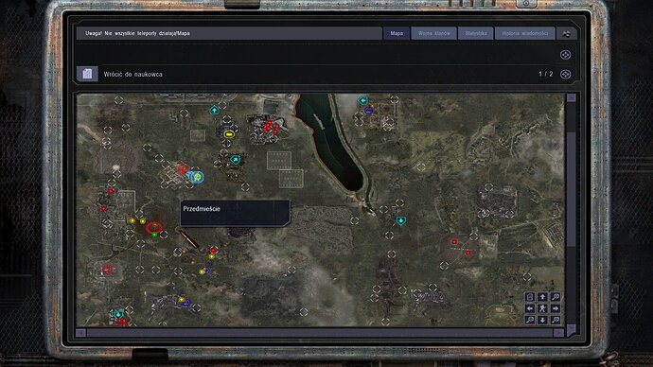Click the cluster of red squad markers near the lake

point(271,127)
